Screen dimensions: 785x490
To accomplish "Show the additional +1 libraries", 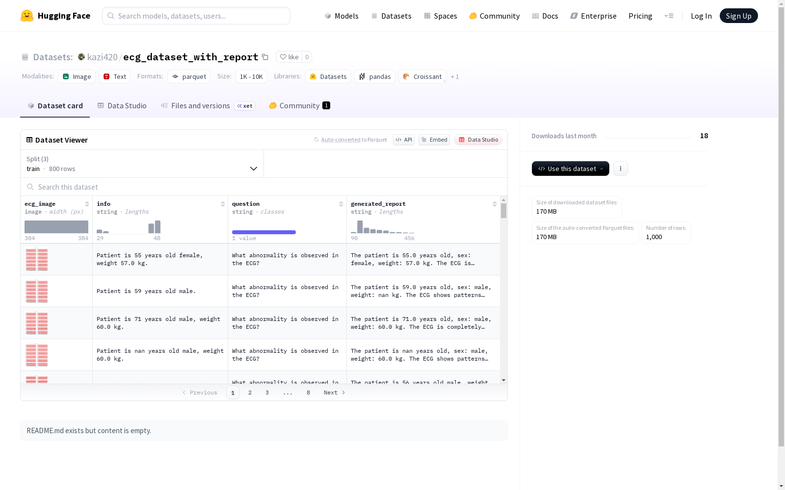I will click(x=455, y=76).
